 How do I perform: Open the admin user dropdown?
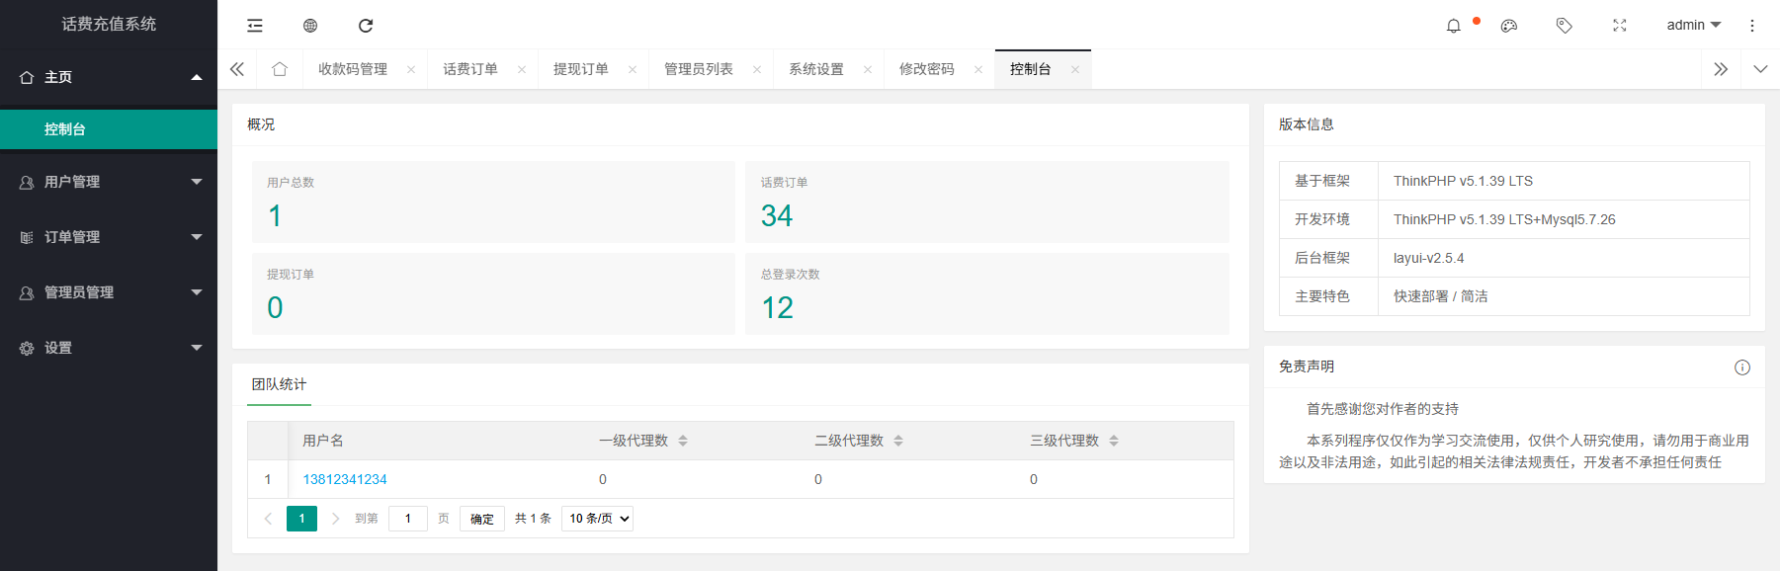(1694, 26)
